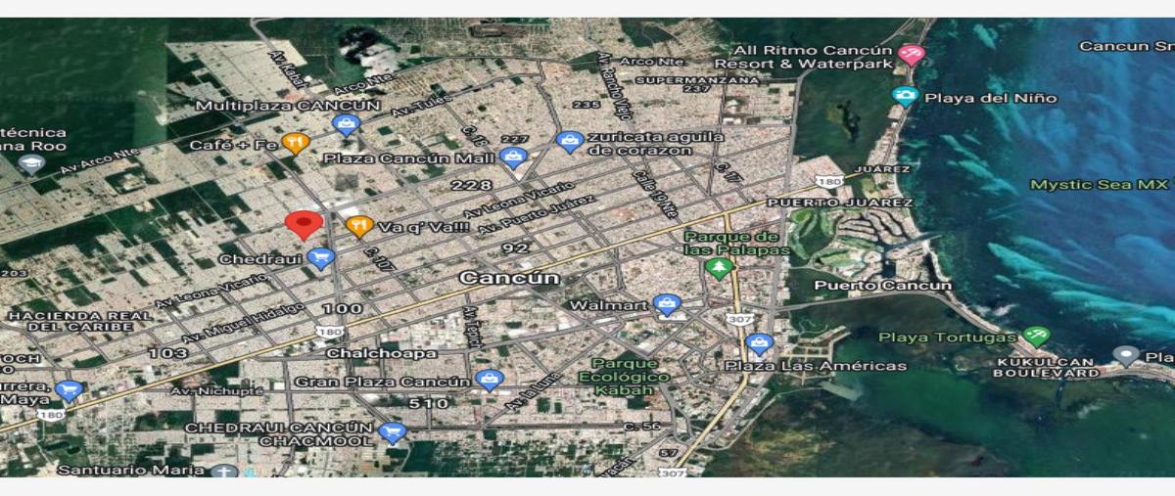Open the zuricata aguila de corazon marker
Image resolution: width=1175 pixels, height=496 pixels.
570,143
